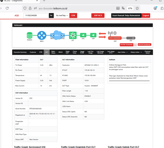The height and width of the screenshot is (148, 164).
Task: Focus the customer number input field
Action: (36, 15)
